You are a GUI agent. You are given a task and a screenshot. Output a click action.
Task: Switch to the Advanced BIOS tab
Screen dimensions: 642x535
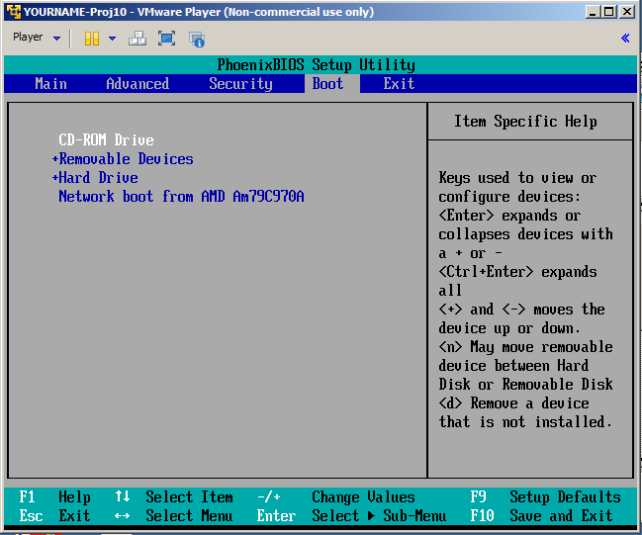click(x=138, y=84)
